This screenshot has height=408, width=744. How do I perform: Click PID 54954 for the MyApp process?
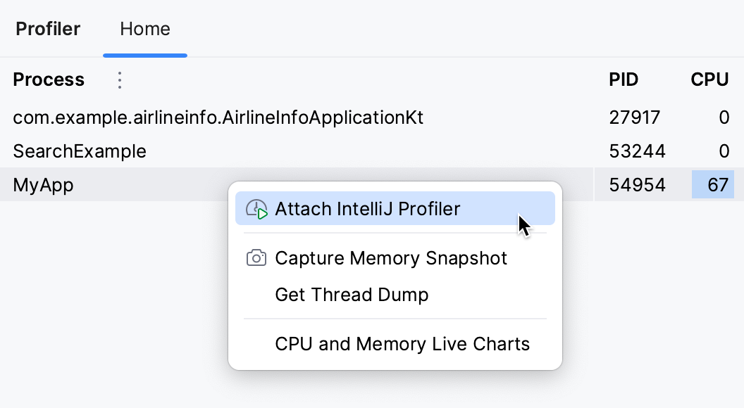[636, 185]
